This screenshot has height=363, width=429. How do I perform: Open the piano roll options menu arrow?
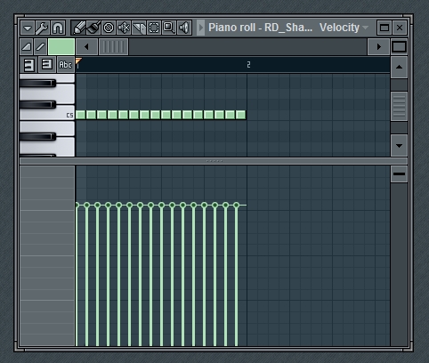point(28,28)
